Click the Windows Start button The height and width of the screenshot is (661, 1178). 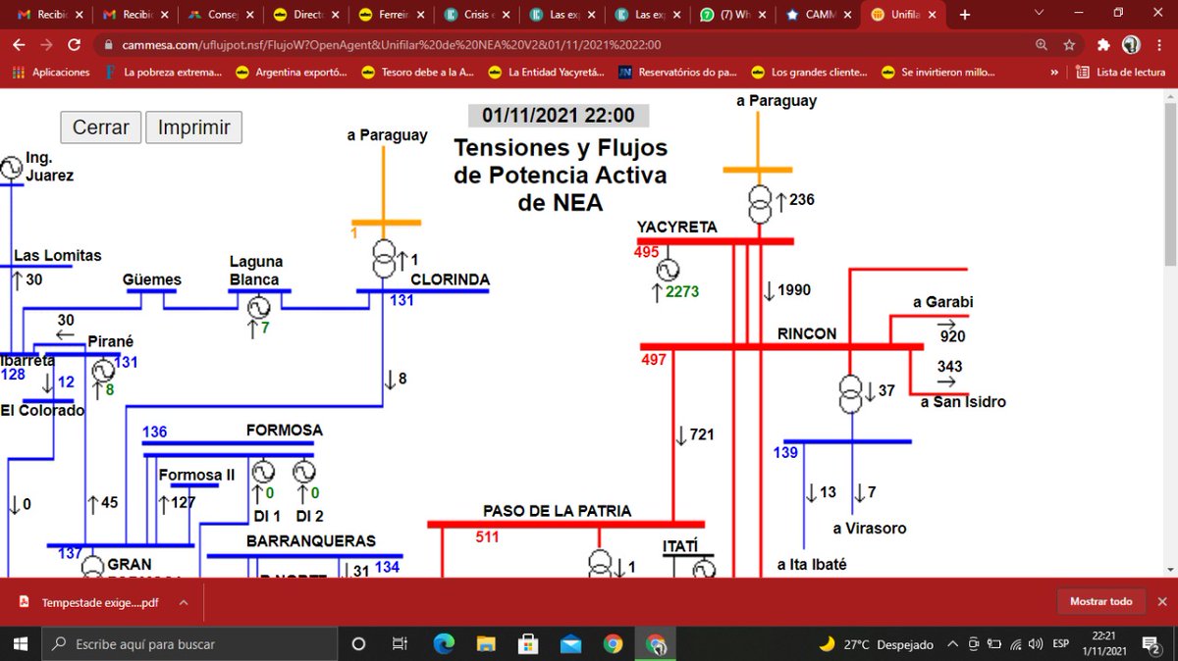pyautogui.click(x=20, y=643)
